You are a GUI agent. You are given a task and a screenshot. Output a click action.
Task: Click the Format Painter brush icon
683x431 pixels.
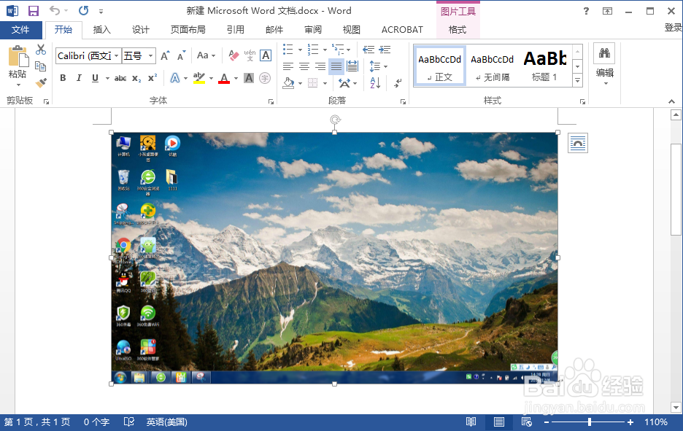(41, 82)
